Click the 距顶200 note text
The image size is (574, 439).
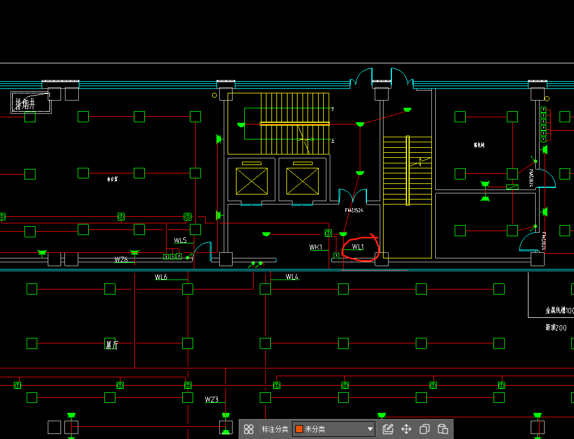coord(556,328)
